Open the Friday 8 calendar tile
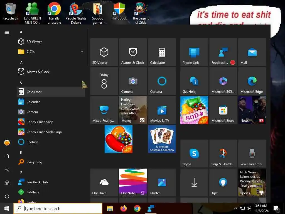The width and height of the screenshot is (285, 214). 104,81
